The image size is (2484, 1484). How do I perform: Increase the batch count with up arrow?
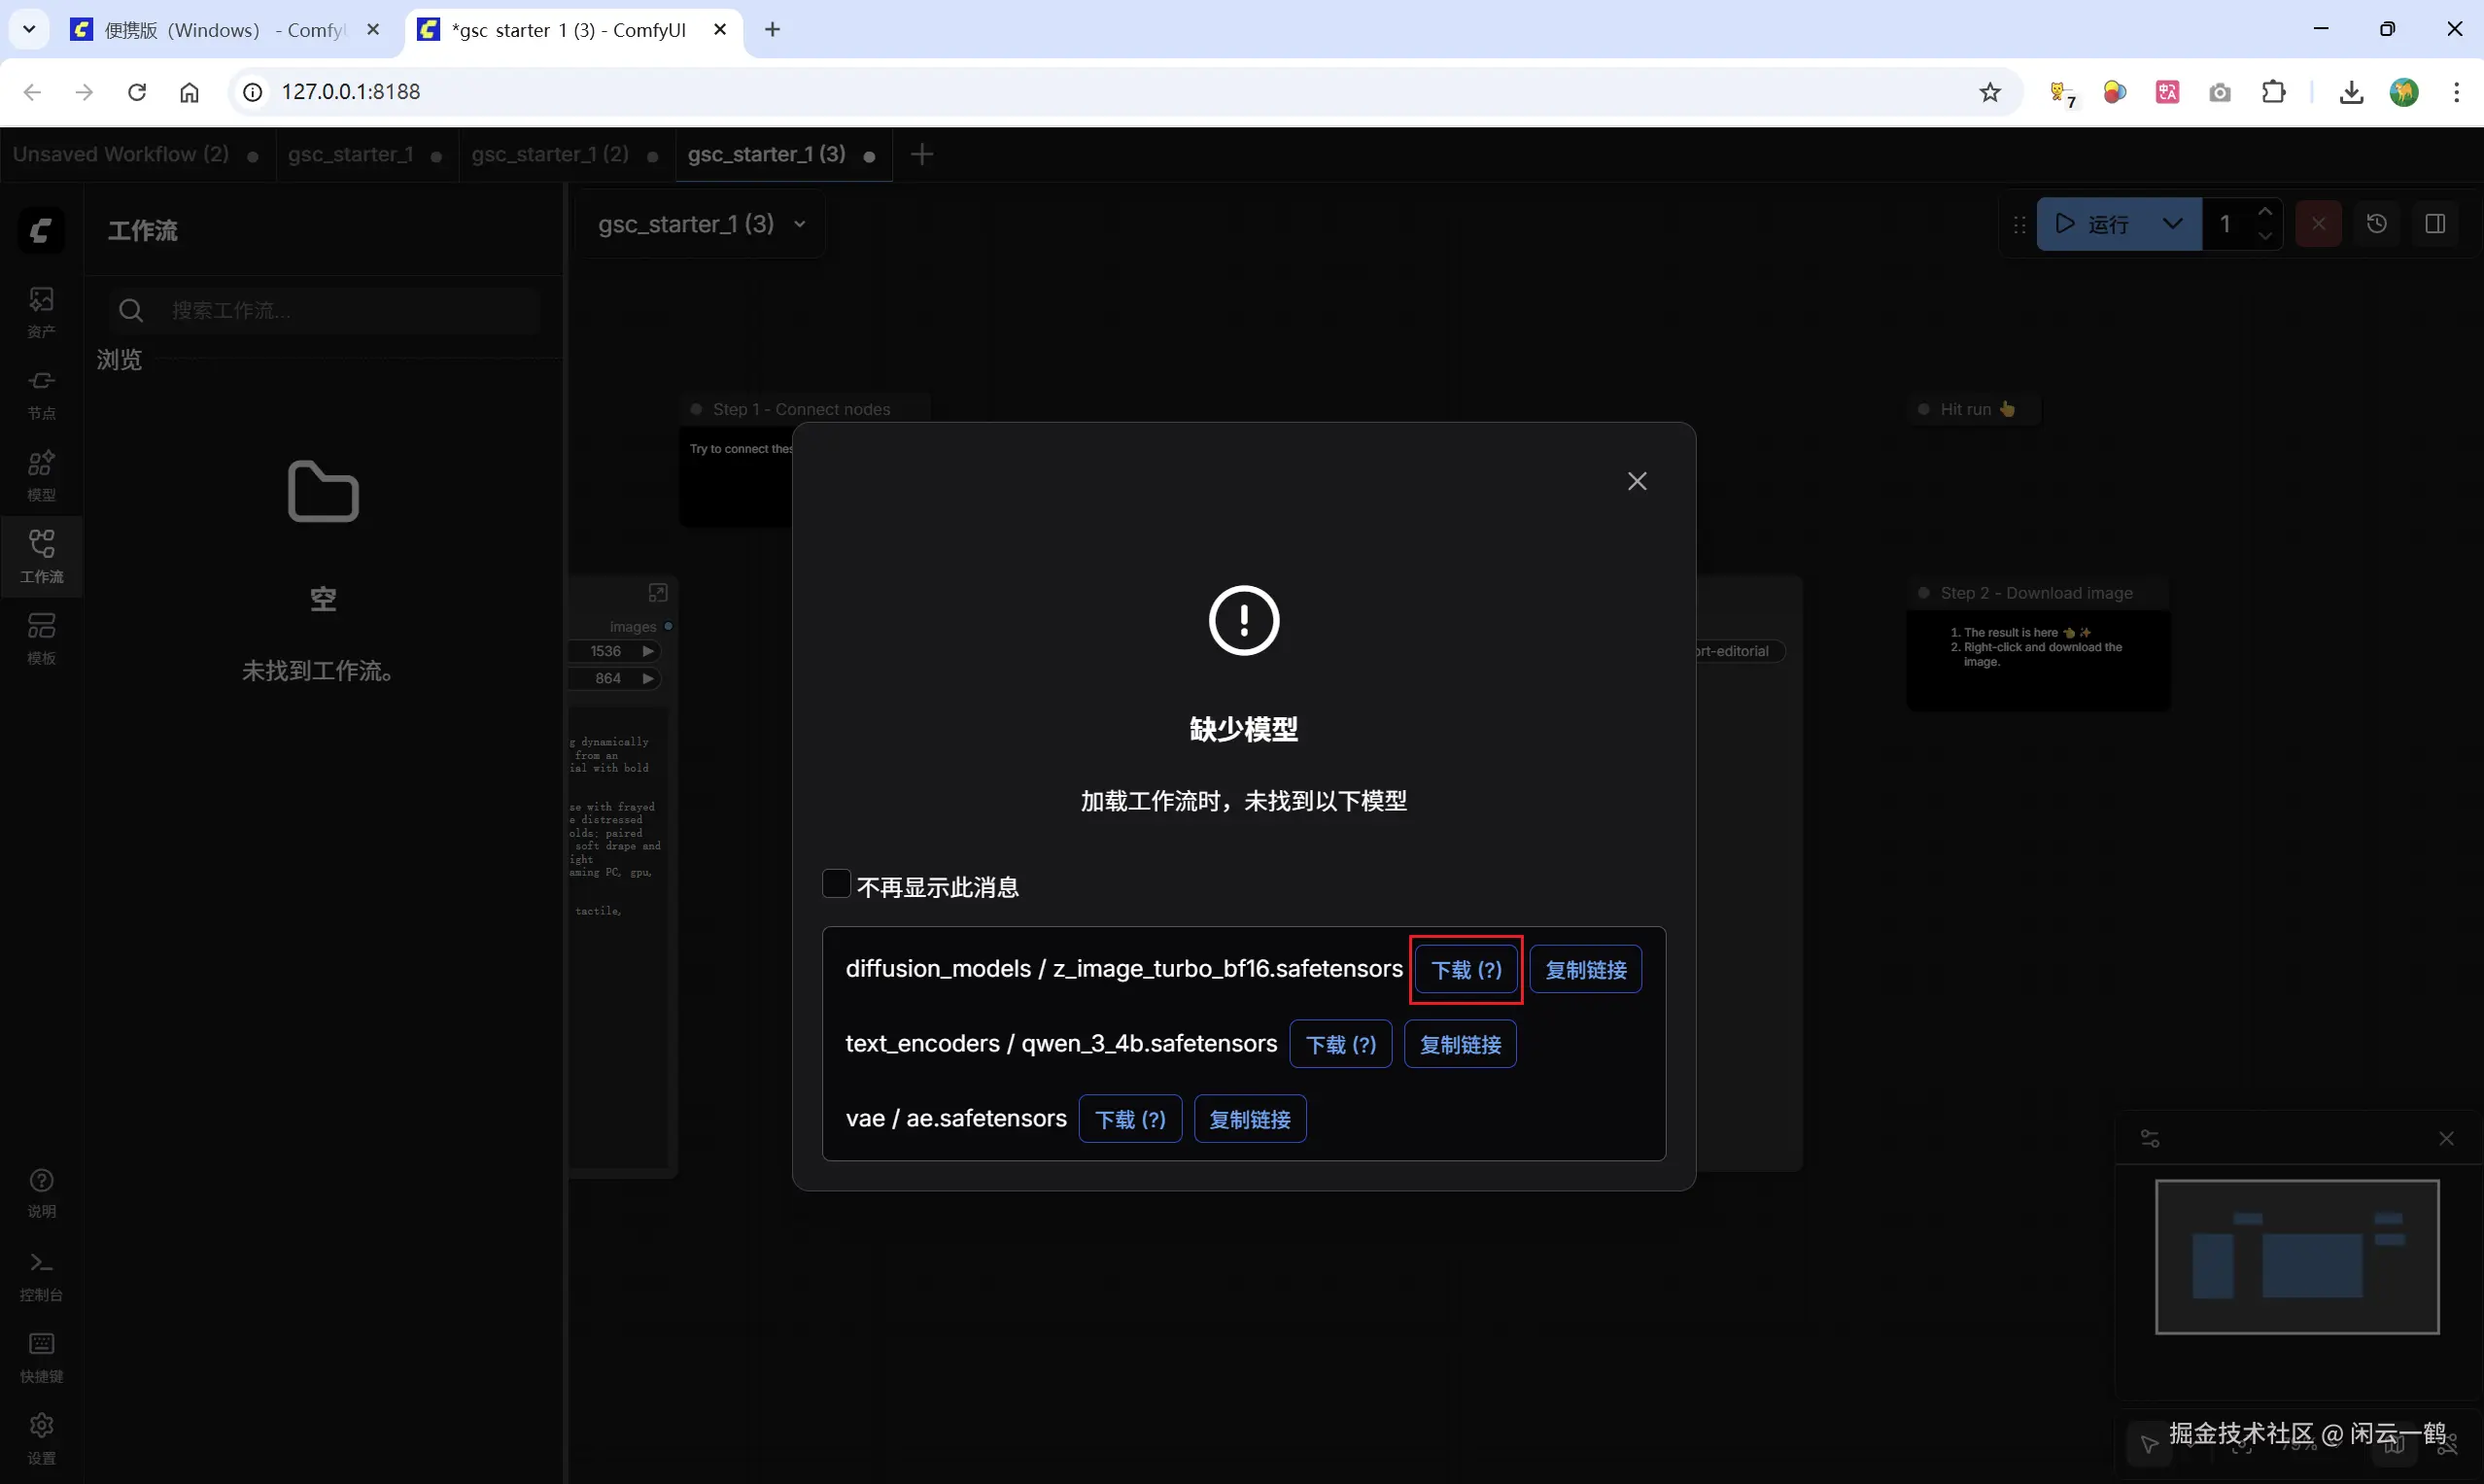pyautogui.click(x=2265, y=212)
